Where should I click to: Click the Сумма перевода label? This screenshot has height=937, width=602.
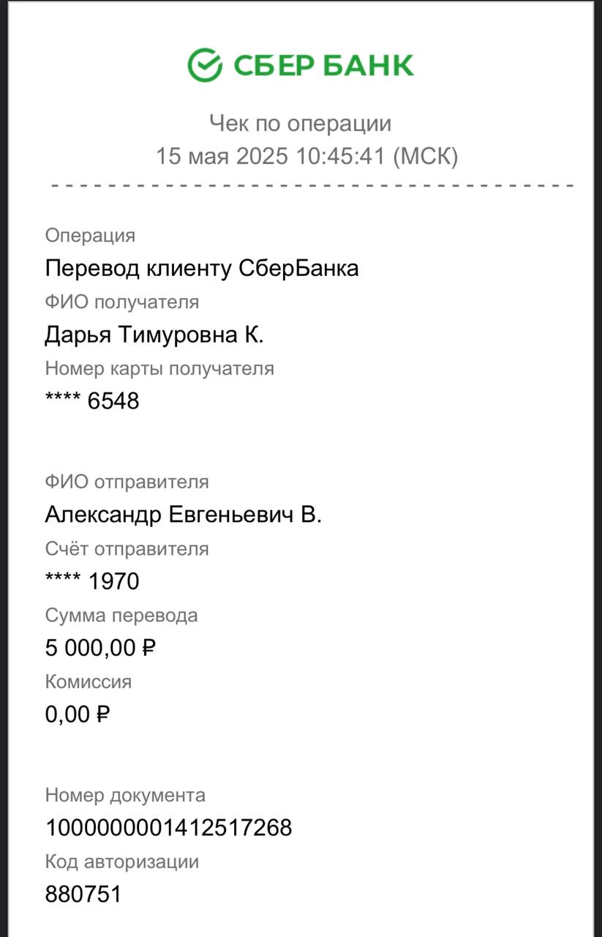point(121,615)
